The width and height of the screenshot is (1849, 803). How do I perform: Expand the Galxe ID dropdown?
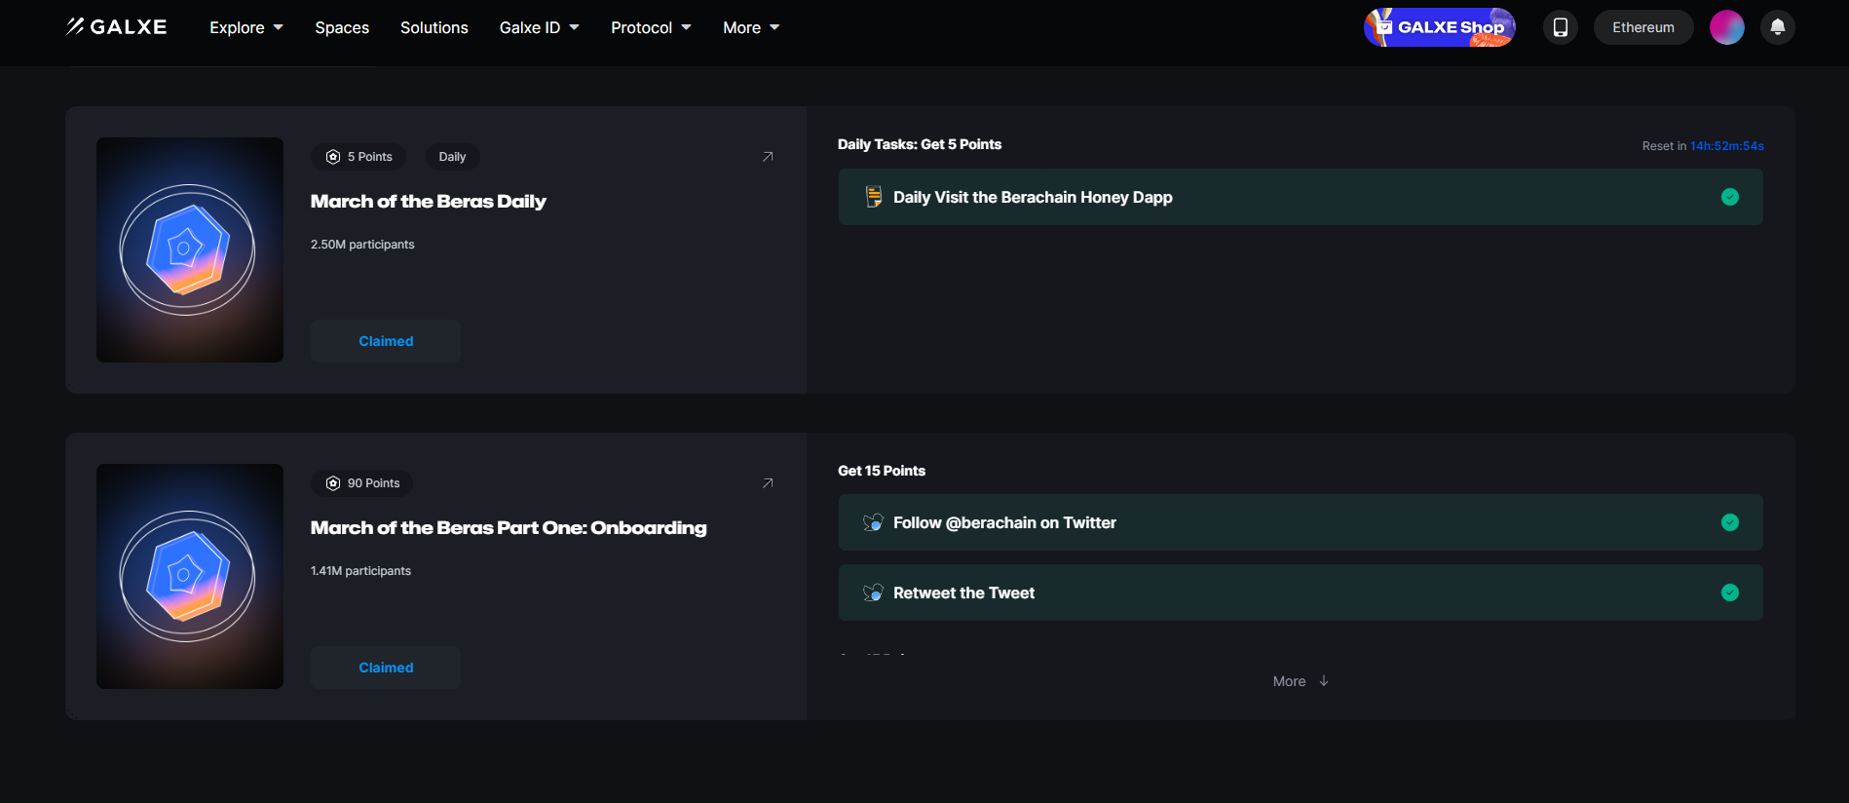(540, 27)
